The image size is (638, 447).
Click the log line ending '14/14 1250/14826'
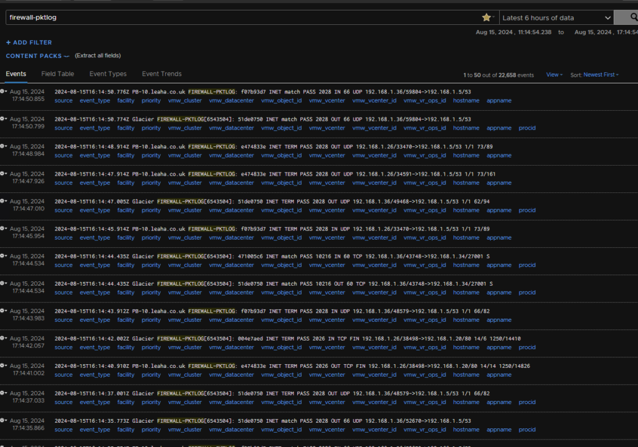click(x=292, y=366)
